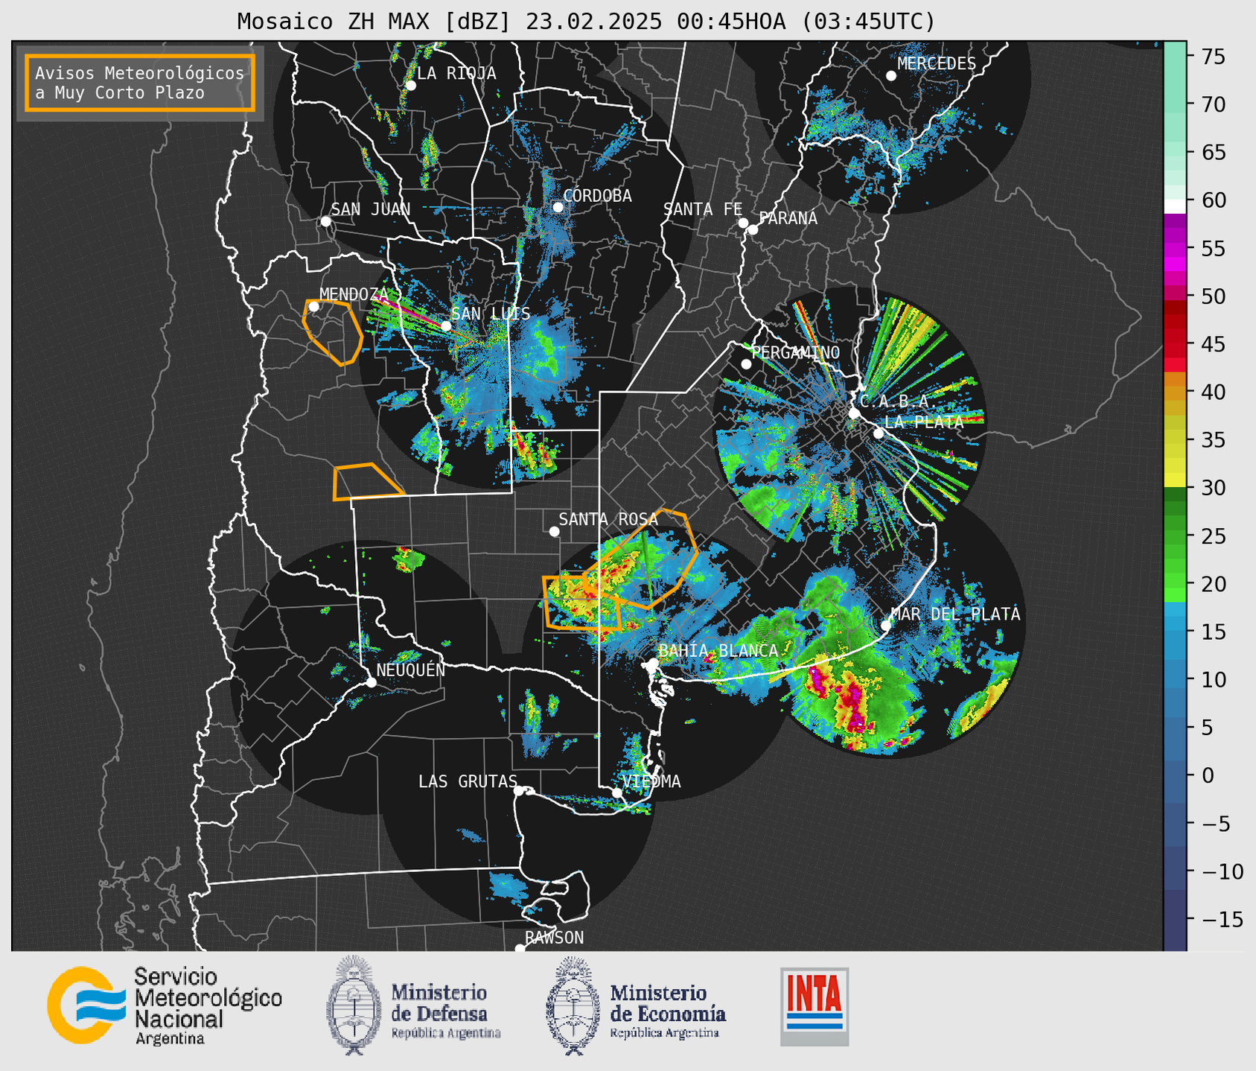The image size is (1256, 1071).
Task: Click the SANTA ROSA city label
Action: (x=608, y=519)
